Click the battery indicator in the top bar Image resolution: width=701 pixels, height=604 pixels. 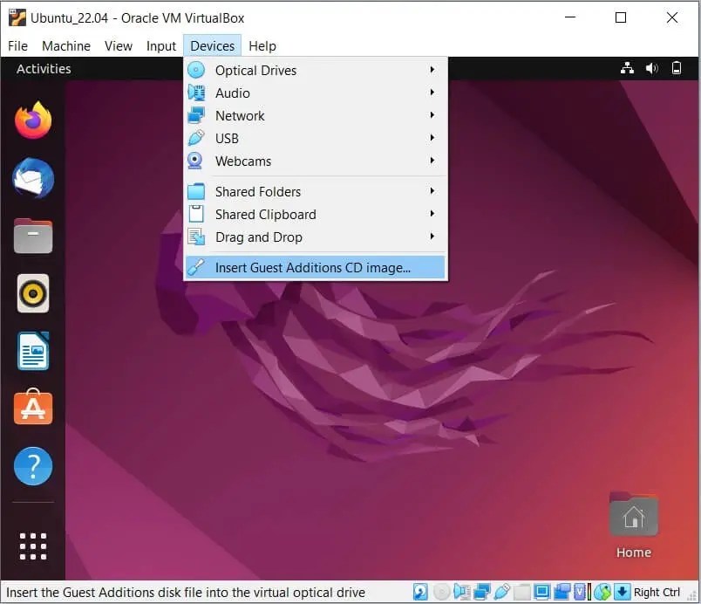[x=677, y=68]
